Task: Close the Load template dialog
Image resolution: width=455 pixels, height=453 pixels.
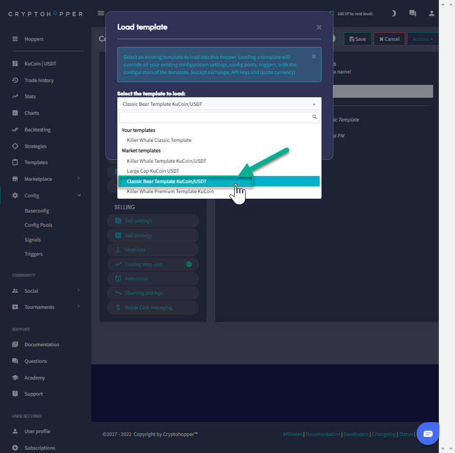Action: tap(319, 28)
